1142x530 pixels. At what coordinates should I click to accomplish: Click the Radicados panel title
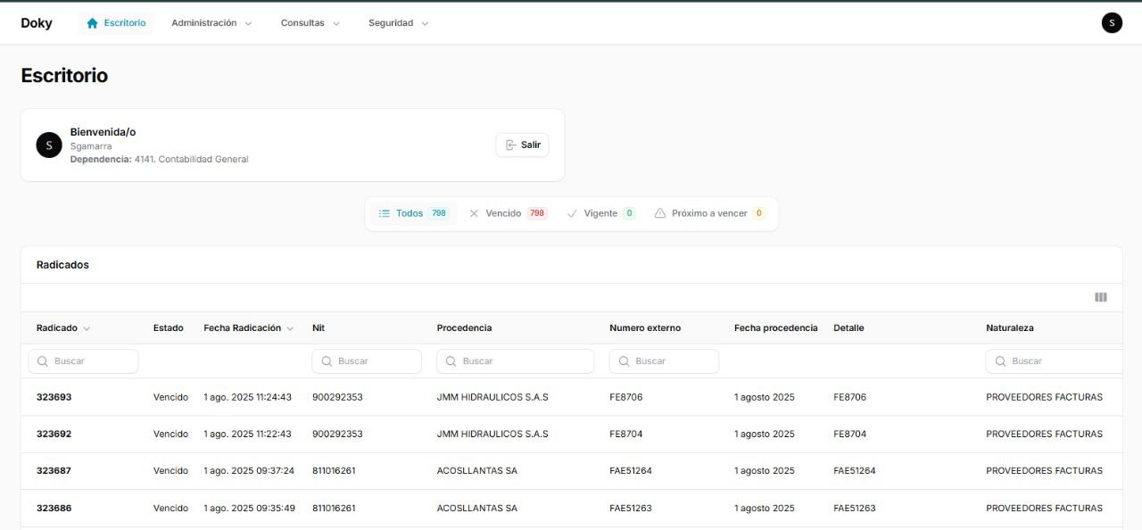click(x=62, y=265)
